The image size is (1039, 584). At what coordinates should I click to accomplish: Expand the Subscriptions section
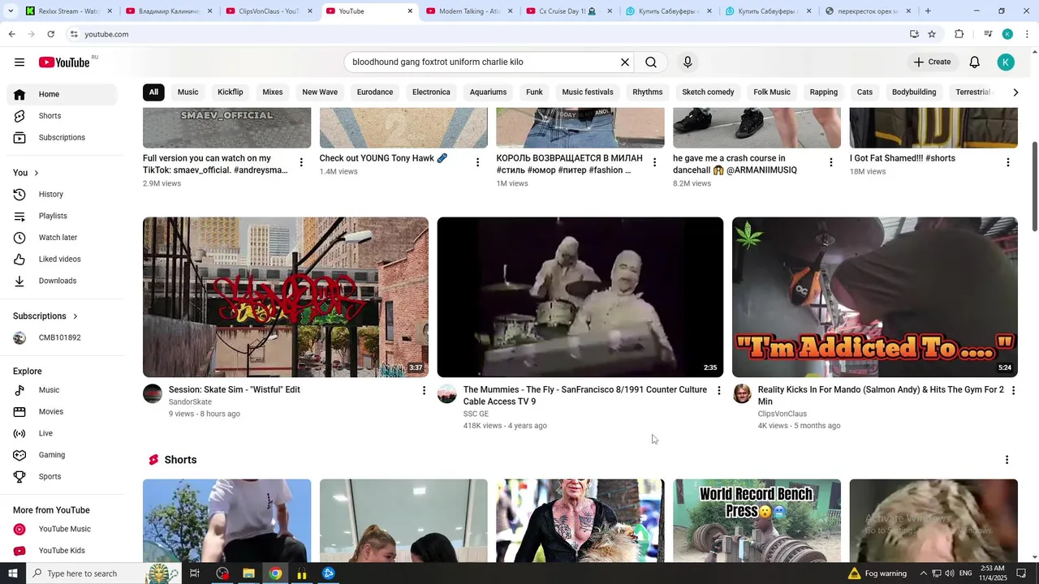click(x=45, y=316)
